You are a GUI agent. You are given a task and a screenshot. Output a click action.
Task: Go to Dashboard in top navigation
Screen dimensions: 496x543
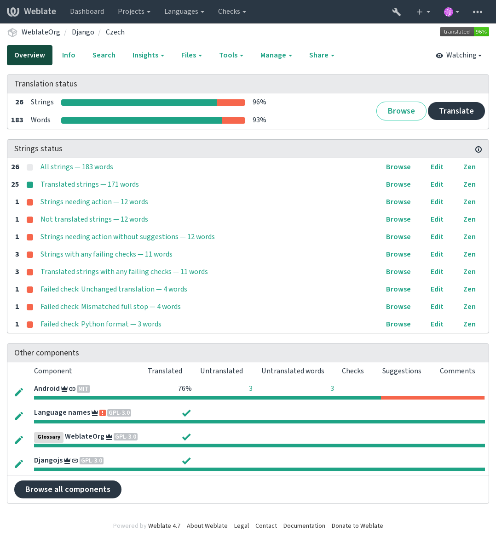pos(87,11)
